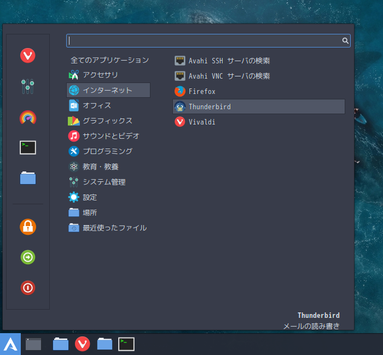Click the Firefox icon in the list
Viewport: 383px width, 355px height.
[x=180, y=91]
